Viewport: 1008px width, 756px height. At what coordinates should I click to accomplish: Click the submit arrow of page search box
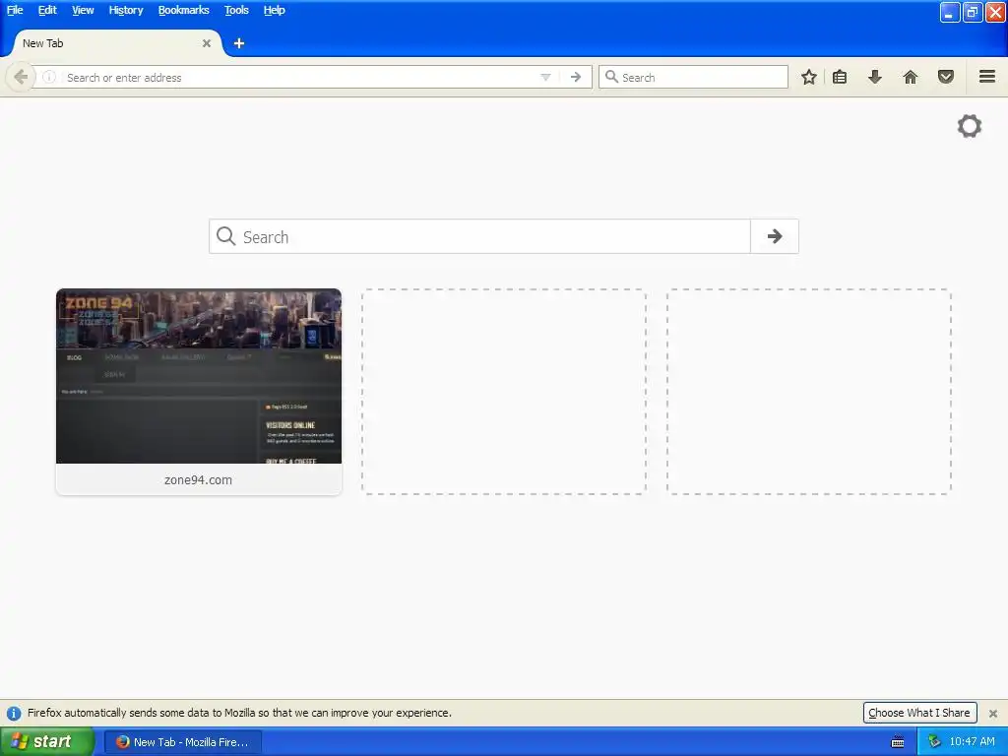[x=775, y=236]
